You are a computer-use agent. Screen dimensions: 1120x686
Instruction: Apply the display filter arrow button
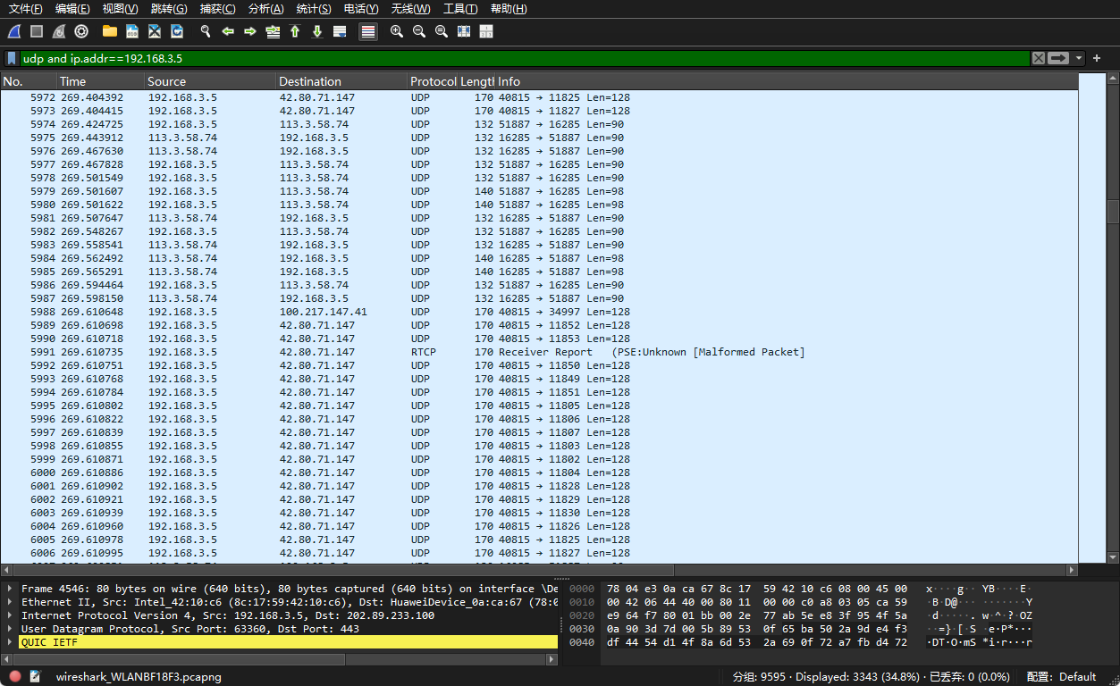pos(1058,58)
